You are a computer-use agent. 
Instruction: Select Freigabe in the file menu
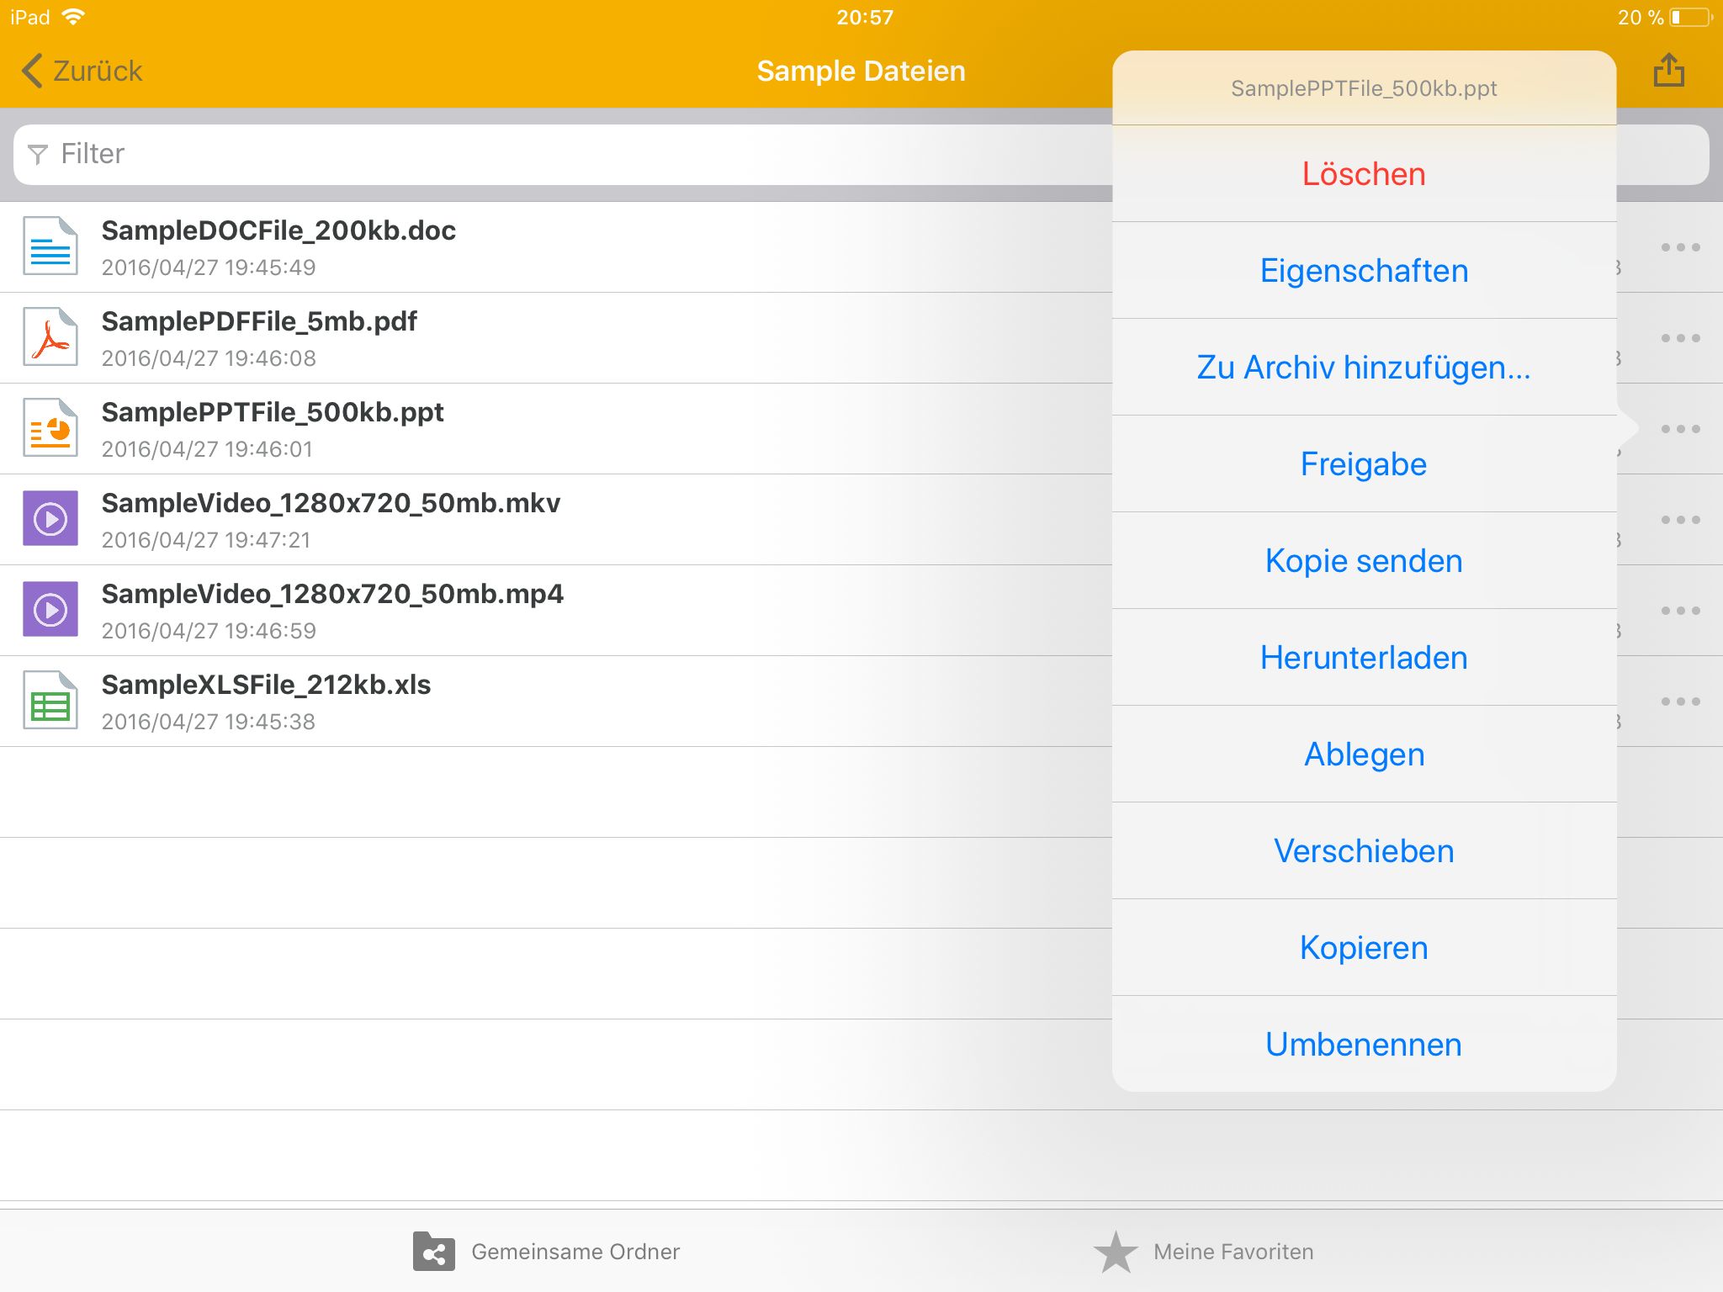tap(1364, 464)
